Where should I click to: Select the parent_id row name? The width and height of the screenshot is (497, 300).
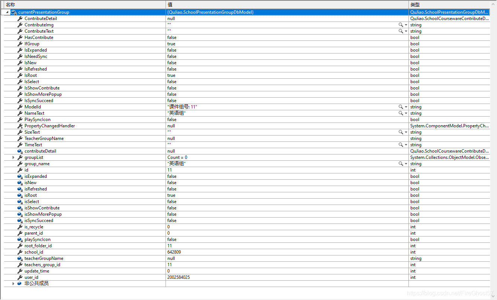point(33,233)
